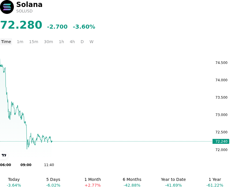This screenshot has width=231, height=191.
Task: Click the 72.240 current price label
Action: (x=221, y=142)
